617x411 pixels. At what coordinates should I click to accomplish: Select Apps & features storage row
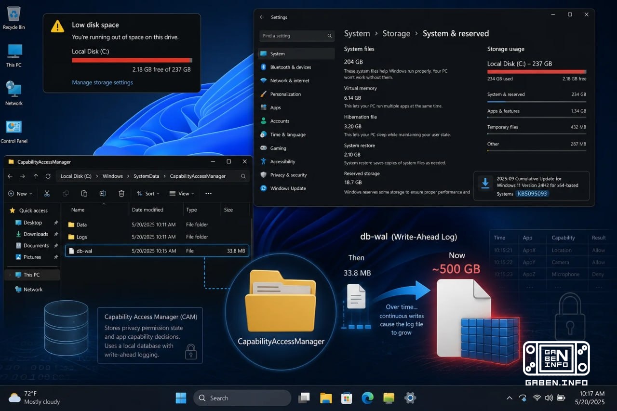(x=537, y=113)
